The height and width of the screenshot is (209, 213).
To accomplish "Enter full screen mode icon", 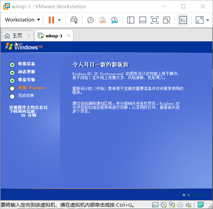I will coord(154,20).
